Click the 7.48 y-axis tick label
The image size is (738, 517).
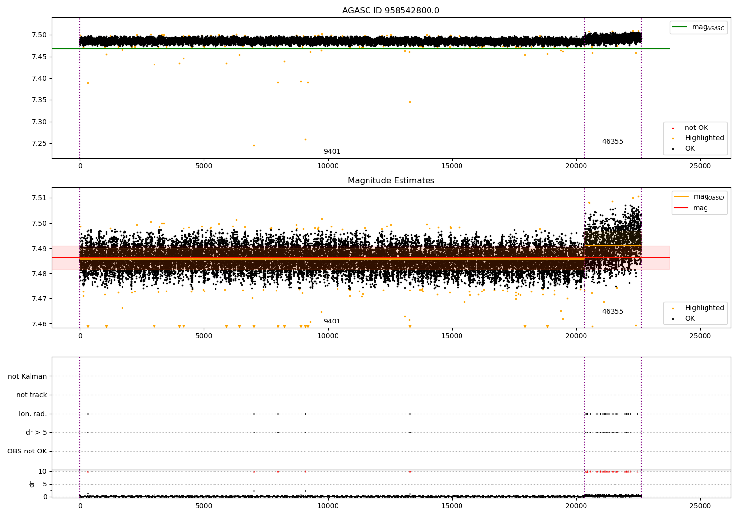(x=39, y=274)
